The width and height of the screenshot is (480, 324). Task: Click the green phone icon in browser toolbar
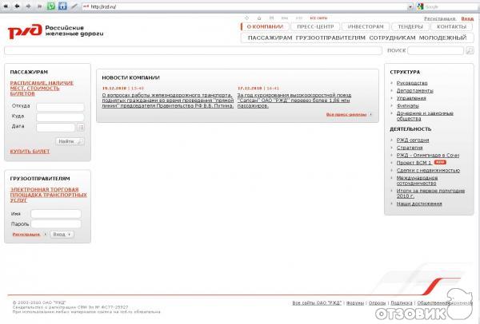(x=53, y=6)
